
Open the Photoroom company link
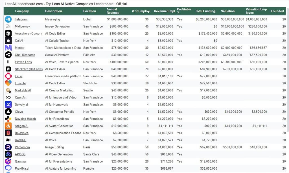22,147
